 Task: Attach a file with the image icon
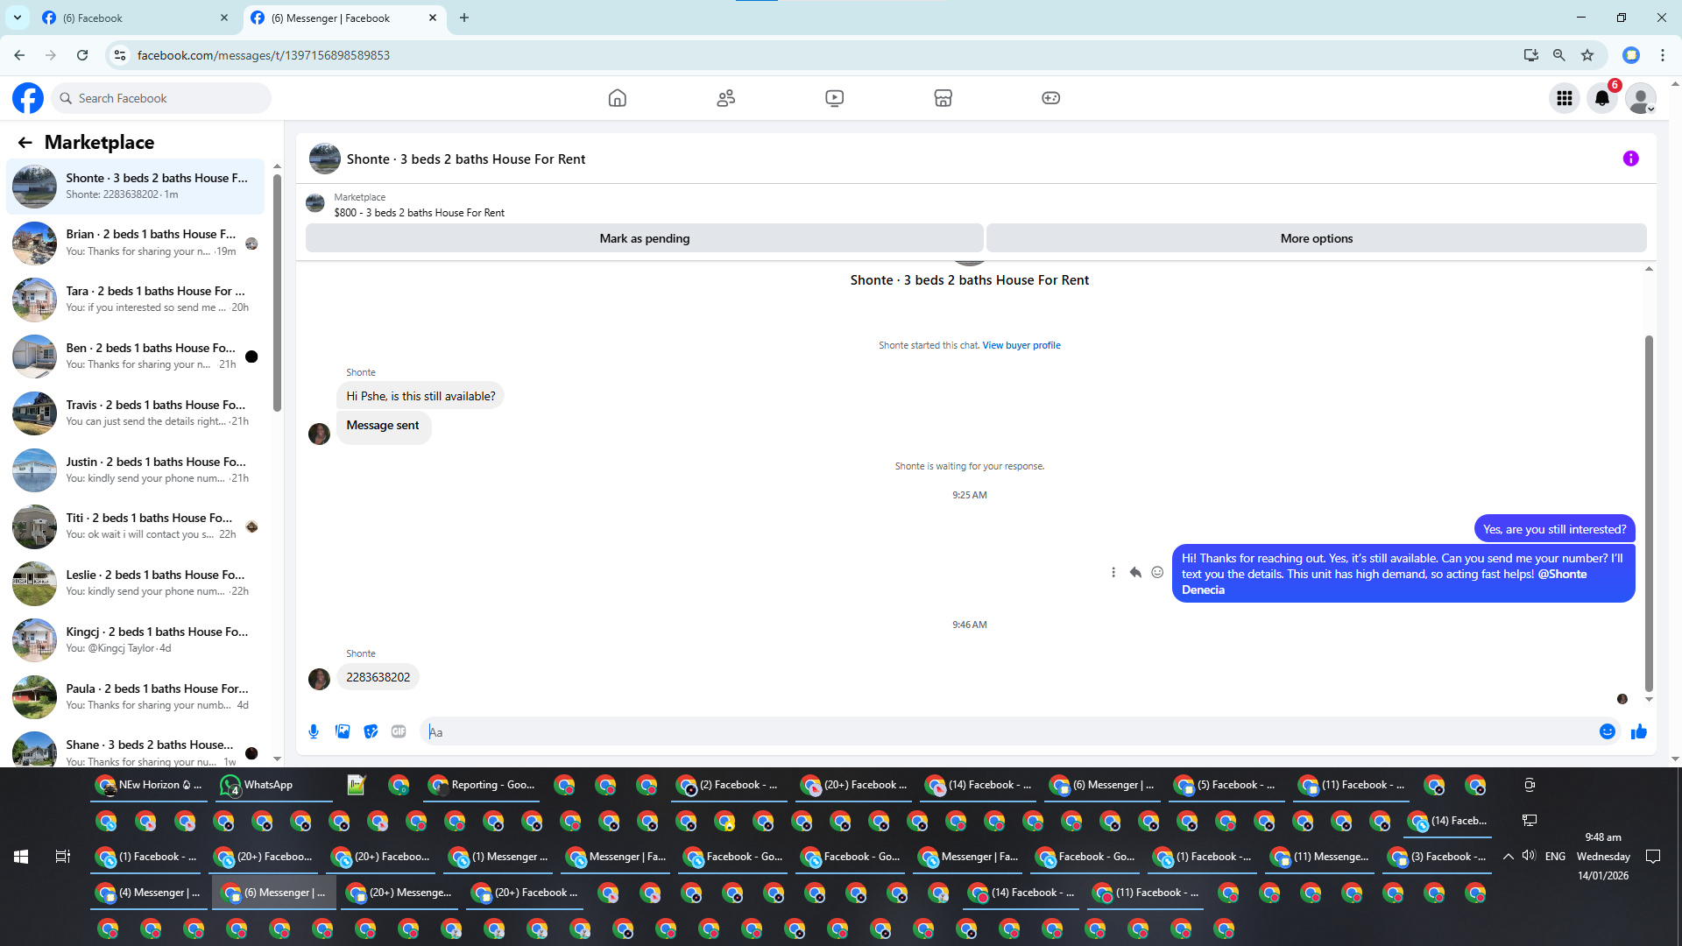coord(343,731)
